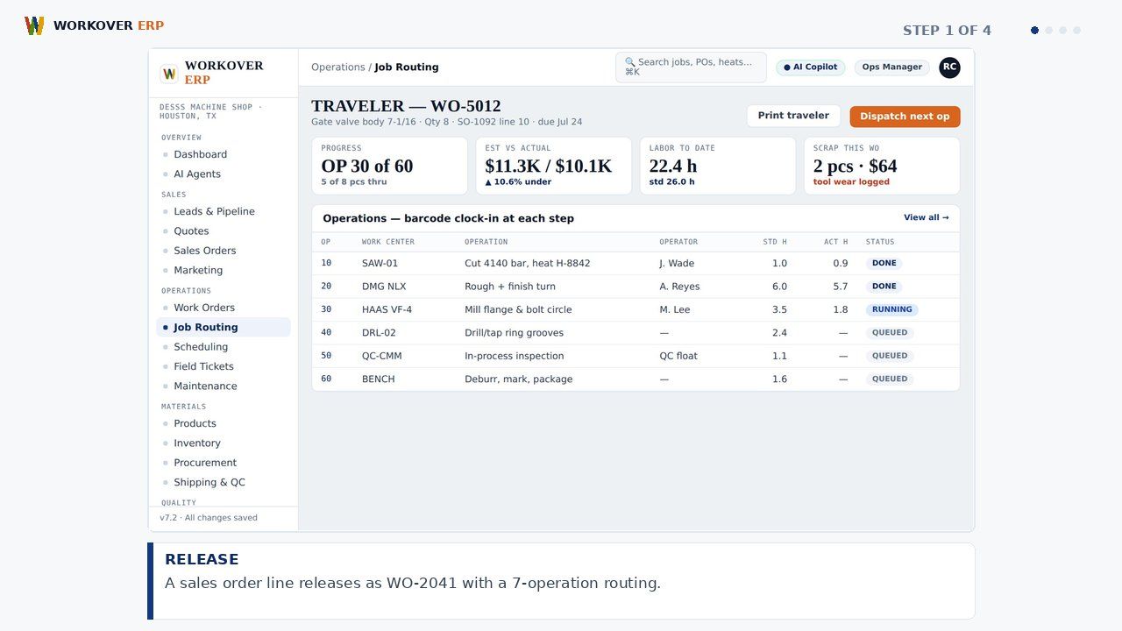This screenshot has height=631, width=1122.
Task: Select the second step progress dot
Action: tap(1048, 30)
